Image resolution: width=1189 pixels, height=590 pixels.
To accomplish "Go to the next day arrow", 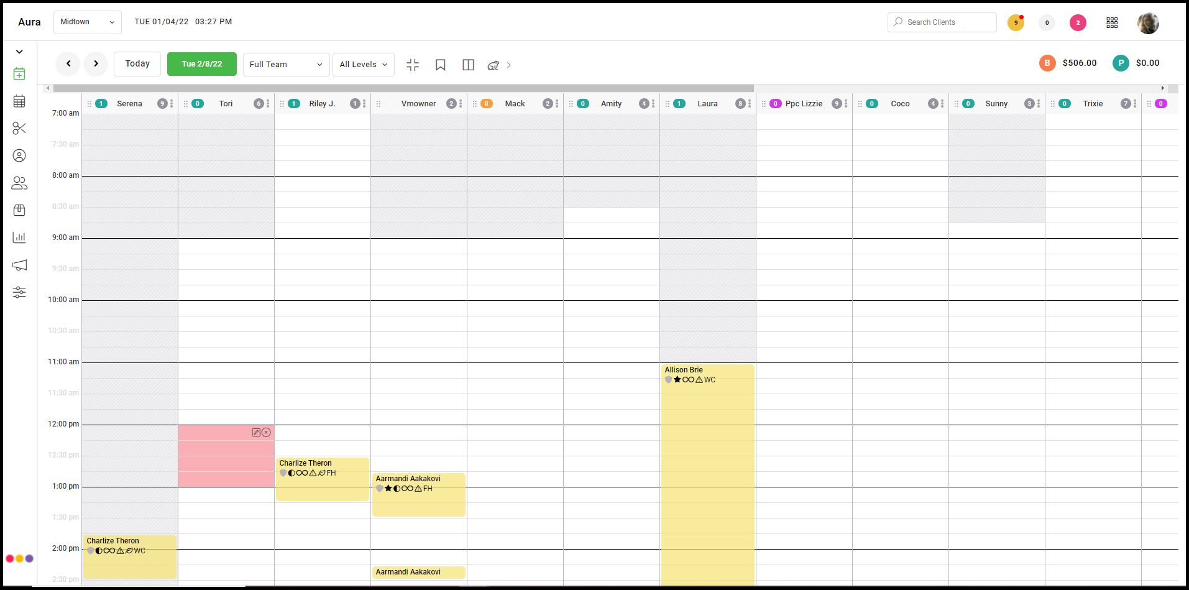I will (x=96, y=63).
